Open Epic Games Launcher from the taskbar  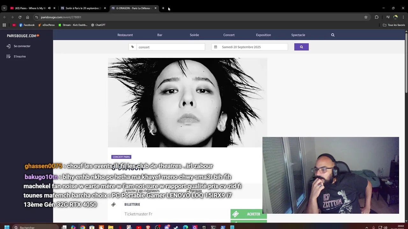click(x=204, y=227)
